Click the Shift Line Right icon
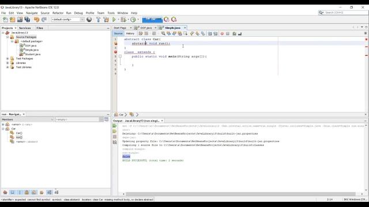 tap(215, 33)
